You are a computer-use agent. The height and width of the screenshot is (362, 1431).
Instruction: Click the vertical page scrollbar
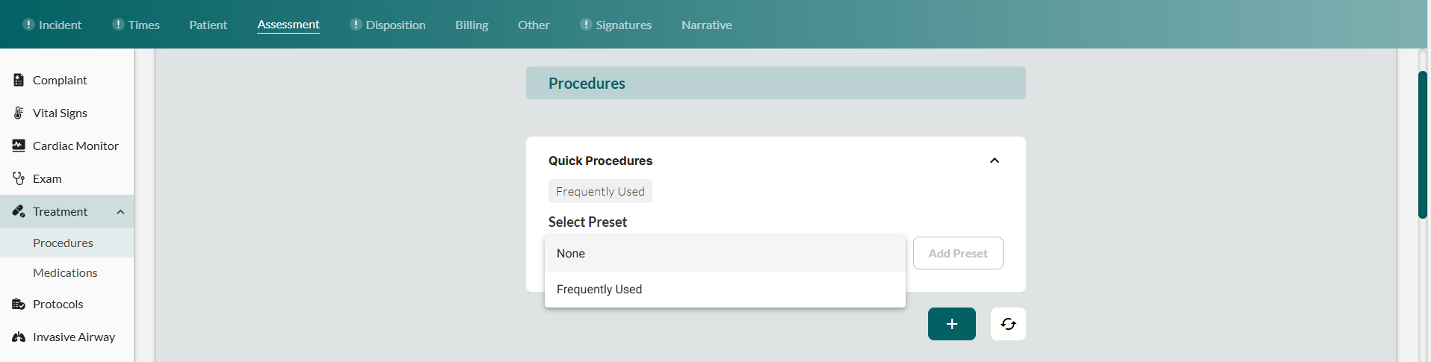tap(1423, 145)
